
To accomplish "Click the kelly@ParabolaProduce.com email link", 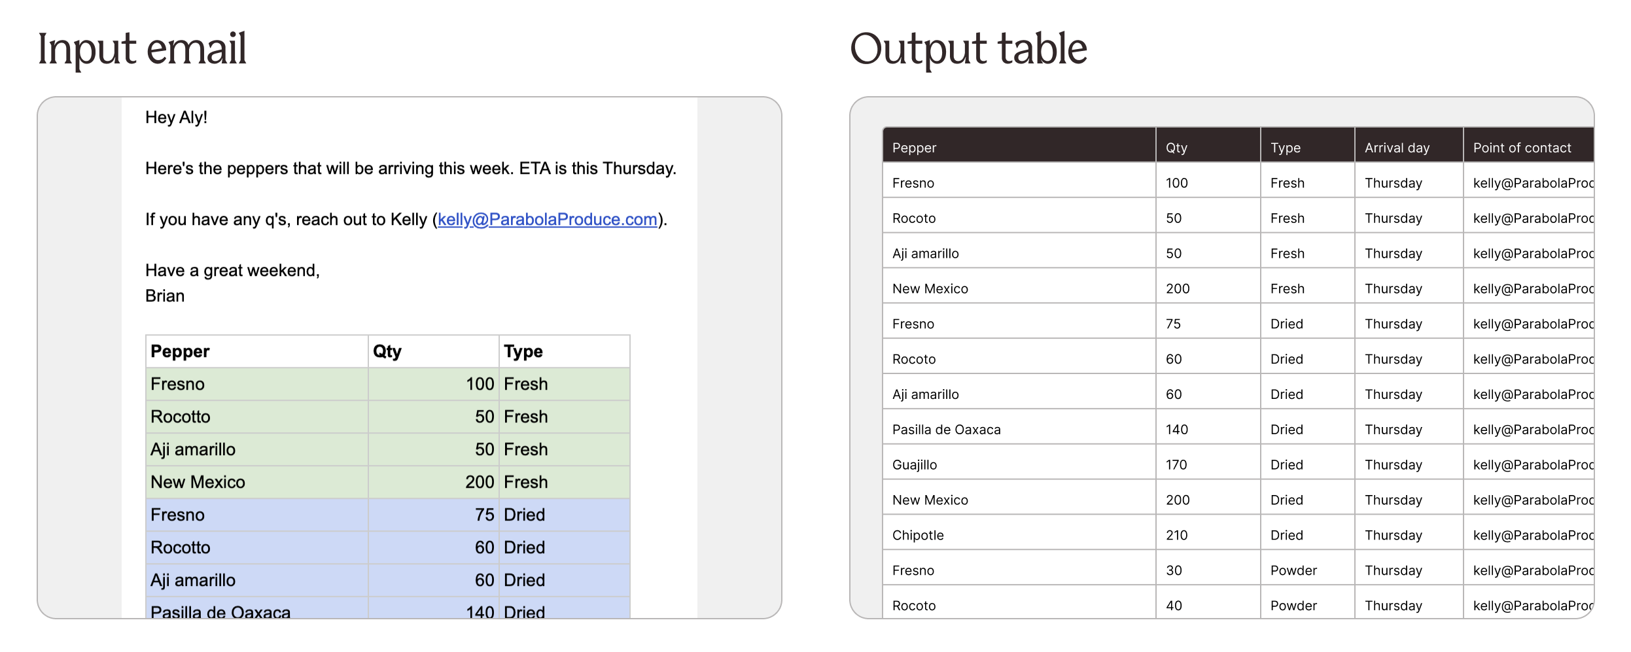I will tap(547, 220).
